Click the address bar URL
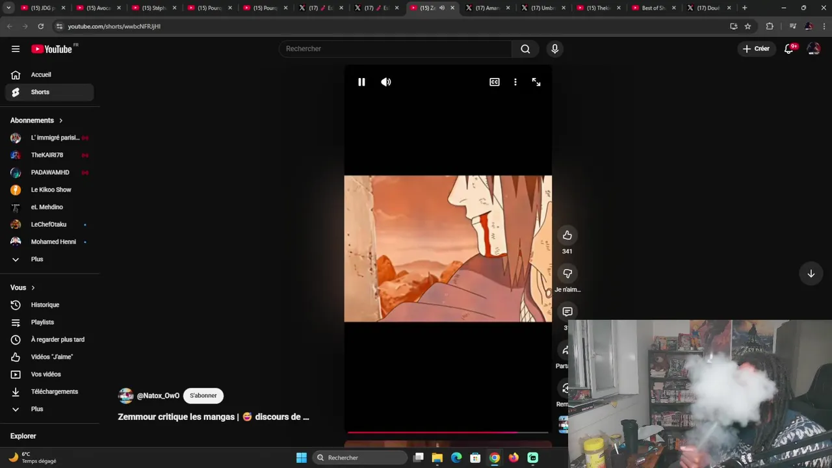 (114, 27)
